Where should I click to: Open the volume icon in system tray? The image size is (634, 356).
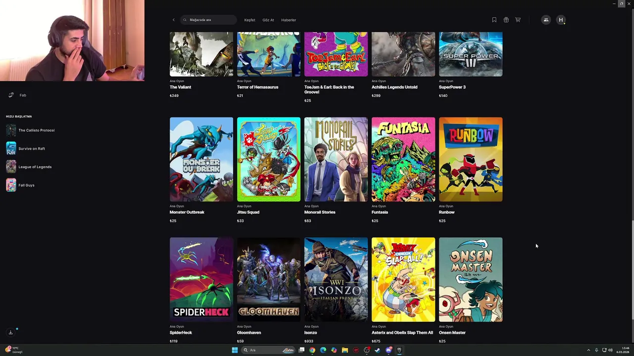coord(610,350)
